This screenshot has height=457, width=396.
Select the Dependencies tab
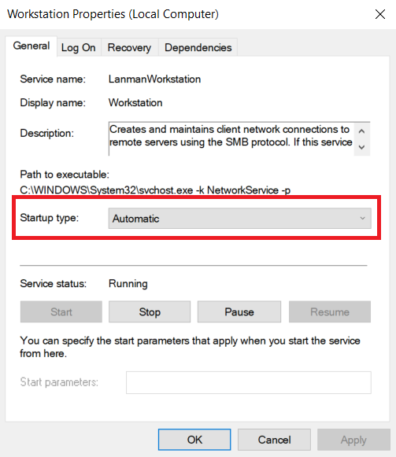(198, 47)
